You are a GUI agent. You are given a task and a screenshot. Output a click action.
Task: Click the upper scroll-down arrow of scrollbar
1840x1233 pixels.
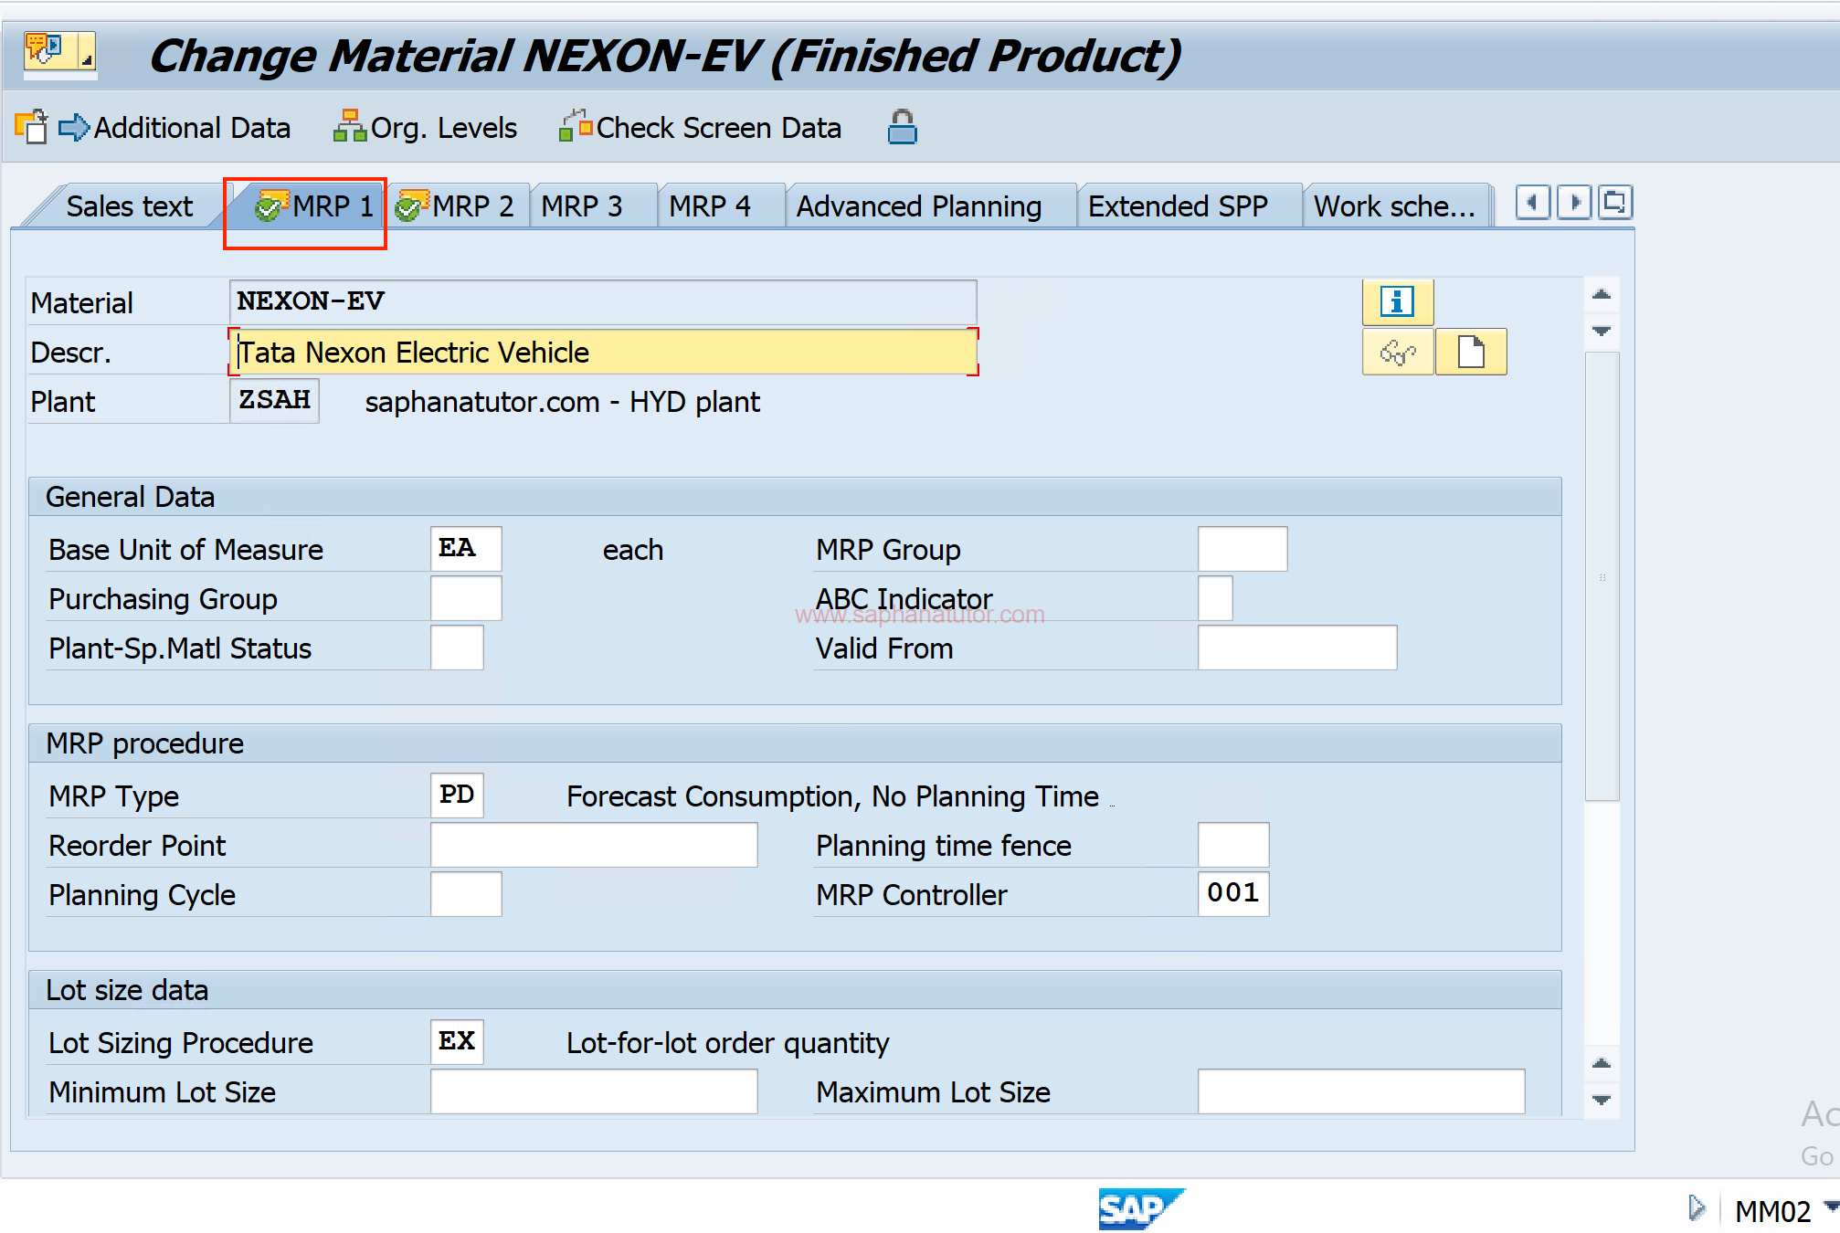(x=1602, y=331)
